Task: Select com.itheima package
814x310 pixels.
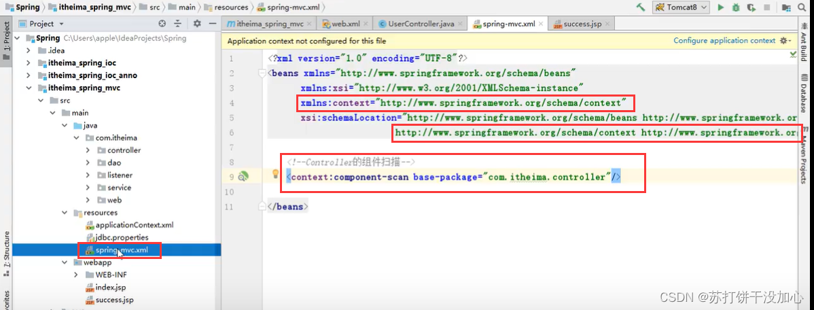Action: 111,137
